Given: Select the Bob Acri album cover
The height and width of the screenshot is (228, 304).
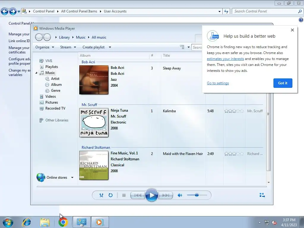Looking at the screenshot, I should [94, 80].
